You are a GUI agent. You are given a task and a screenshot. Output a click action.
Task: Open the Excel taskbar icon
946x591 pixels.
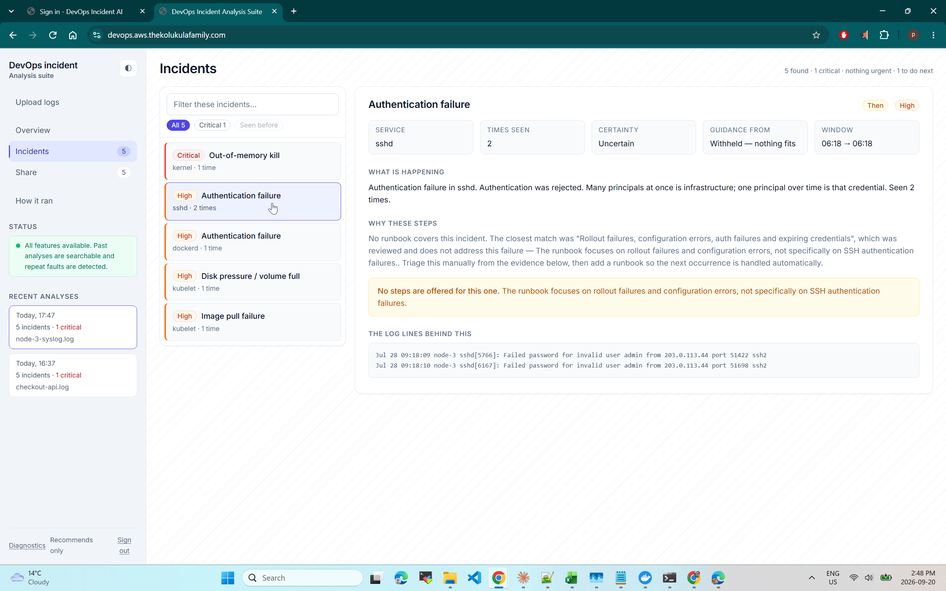572,578
